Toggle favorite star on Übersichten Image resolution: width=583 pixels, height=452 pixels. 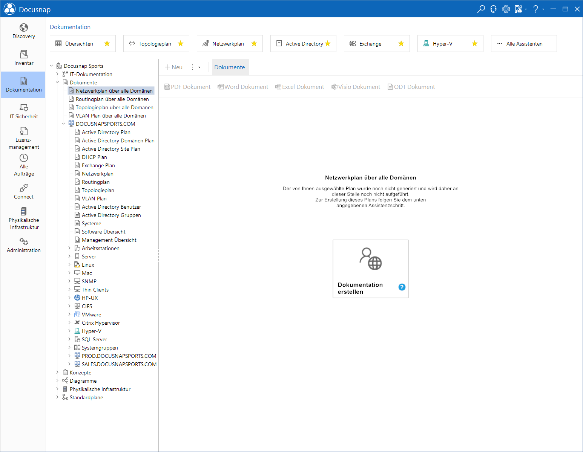coord(107,44)
